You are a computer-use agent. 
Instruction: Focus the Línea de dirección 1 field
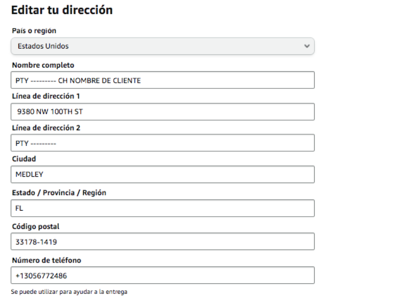click(163, 112)
